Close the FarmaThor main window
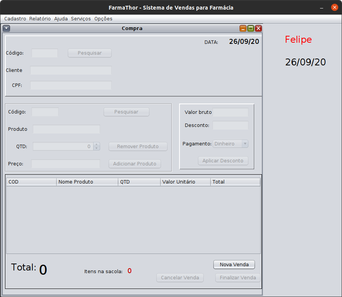 pyautogui.click(x=335, y=7)
